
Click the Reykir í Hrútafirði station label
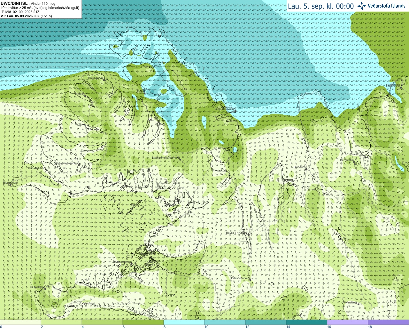237,233
